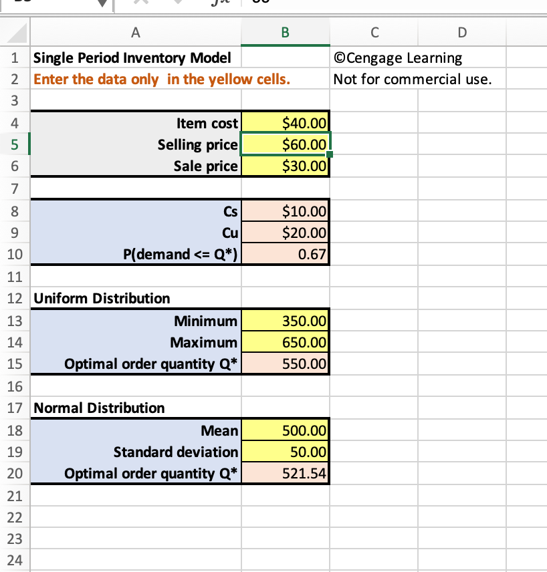Select the Item cost cell showing $40.00

click(x=285, y=123)
